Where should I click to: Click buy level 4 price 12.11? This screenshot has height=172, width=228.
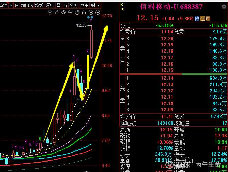[x=167, y=97]
